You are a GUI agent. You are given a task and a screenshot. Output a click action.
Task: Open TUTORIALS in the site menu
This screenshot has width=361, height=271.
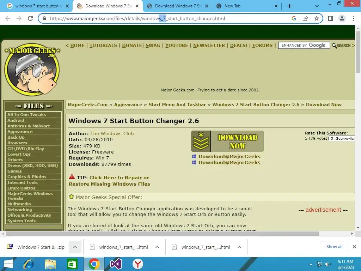tap(103, 46)
